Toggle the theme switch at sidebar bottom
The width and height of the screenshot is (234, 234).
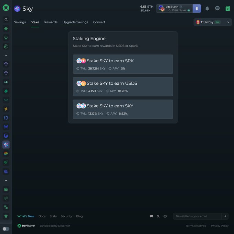[x=6, y=229]
